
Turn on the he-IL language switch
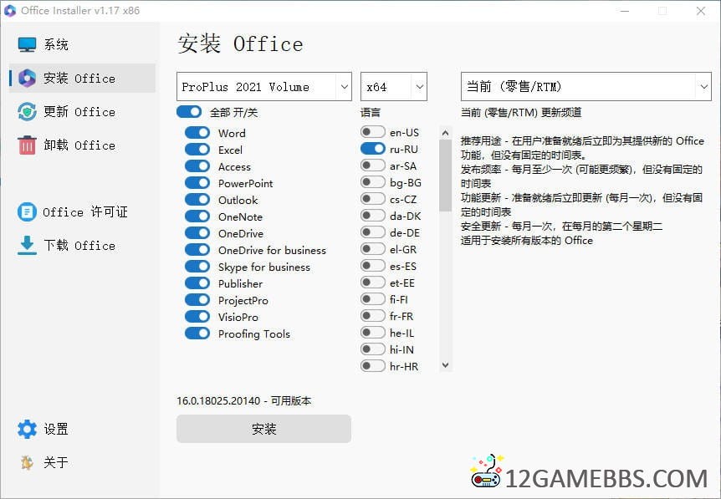(x=373, y=333)
